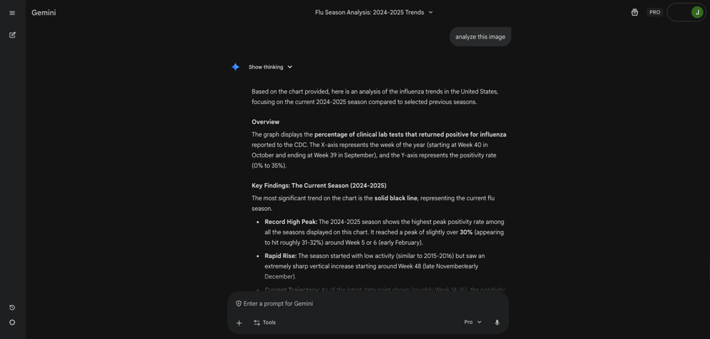Click the 'analyze this image' message bubble
Screen dimensions: 710x339
click(480, 37)
